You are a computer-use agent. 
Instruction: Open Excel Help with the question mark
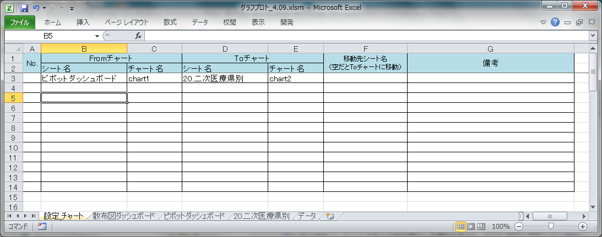pos(555,22)
